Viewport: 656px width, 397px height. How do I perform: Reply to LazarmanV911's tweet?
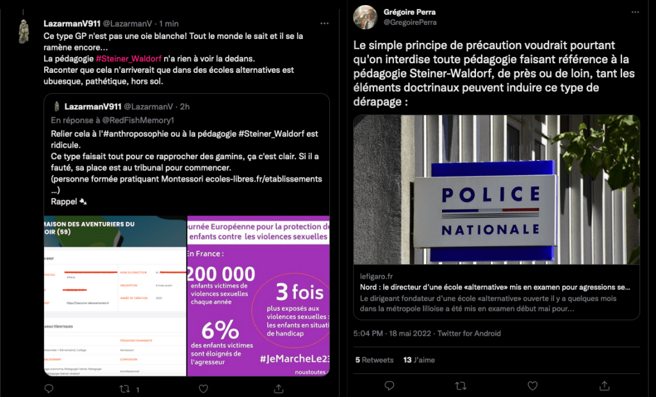tap(49, 388)
